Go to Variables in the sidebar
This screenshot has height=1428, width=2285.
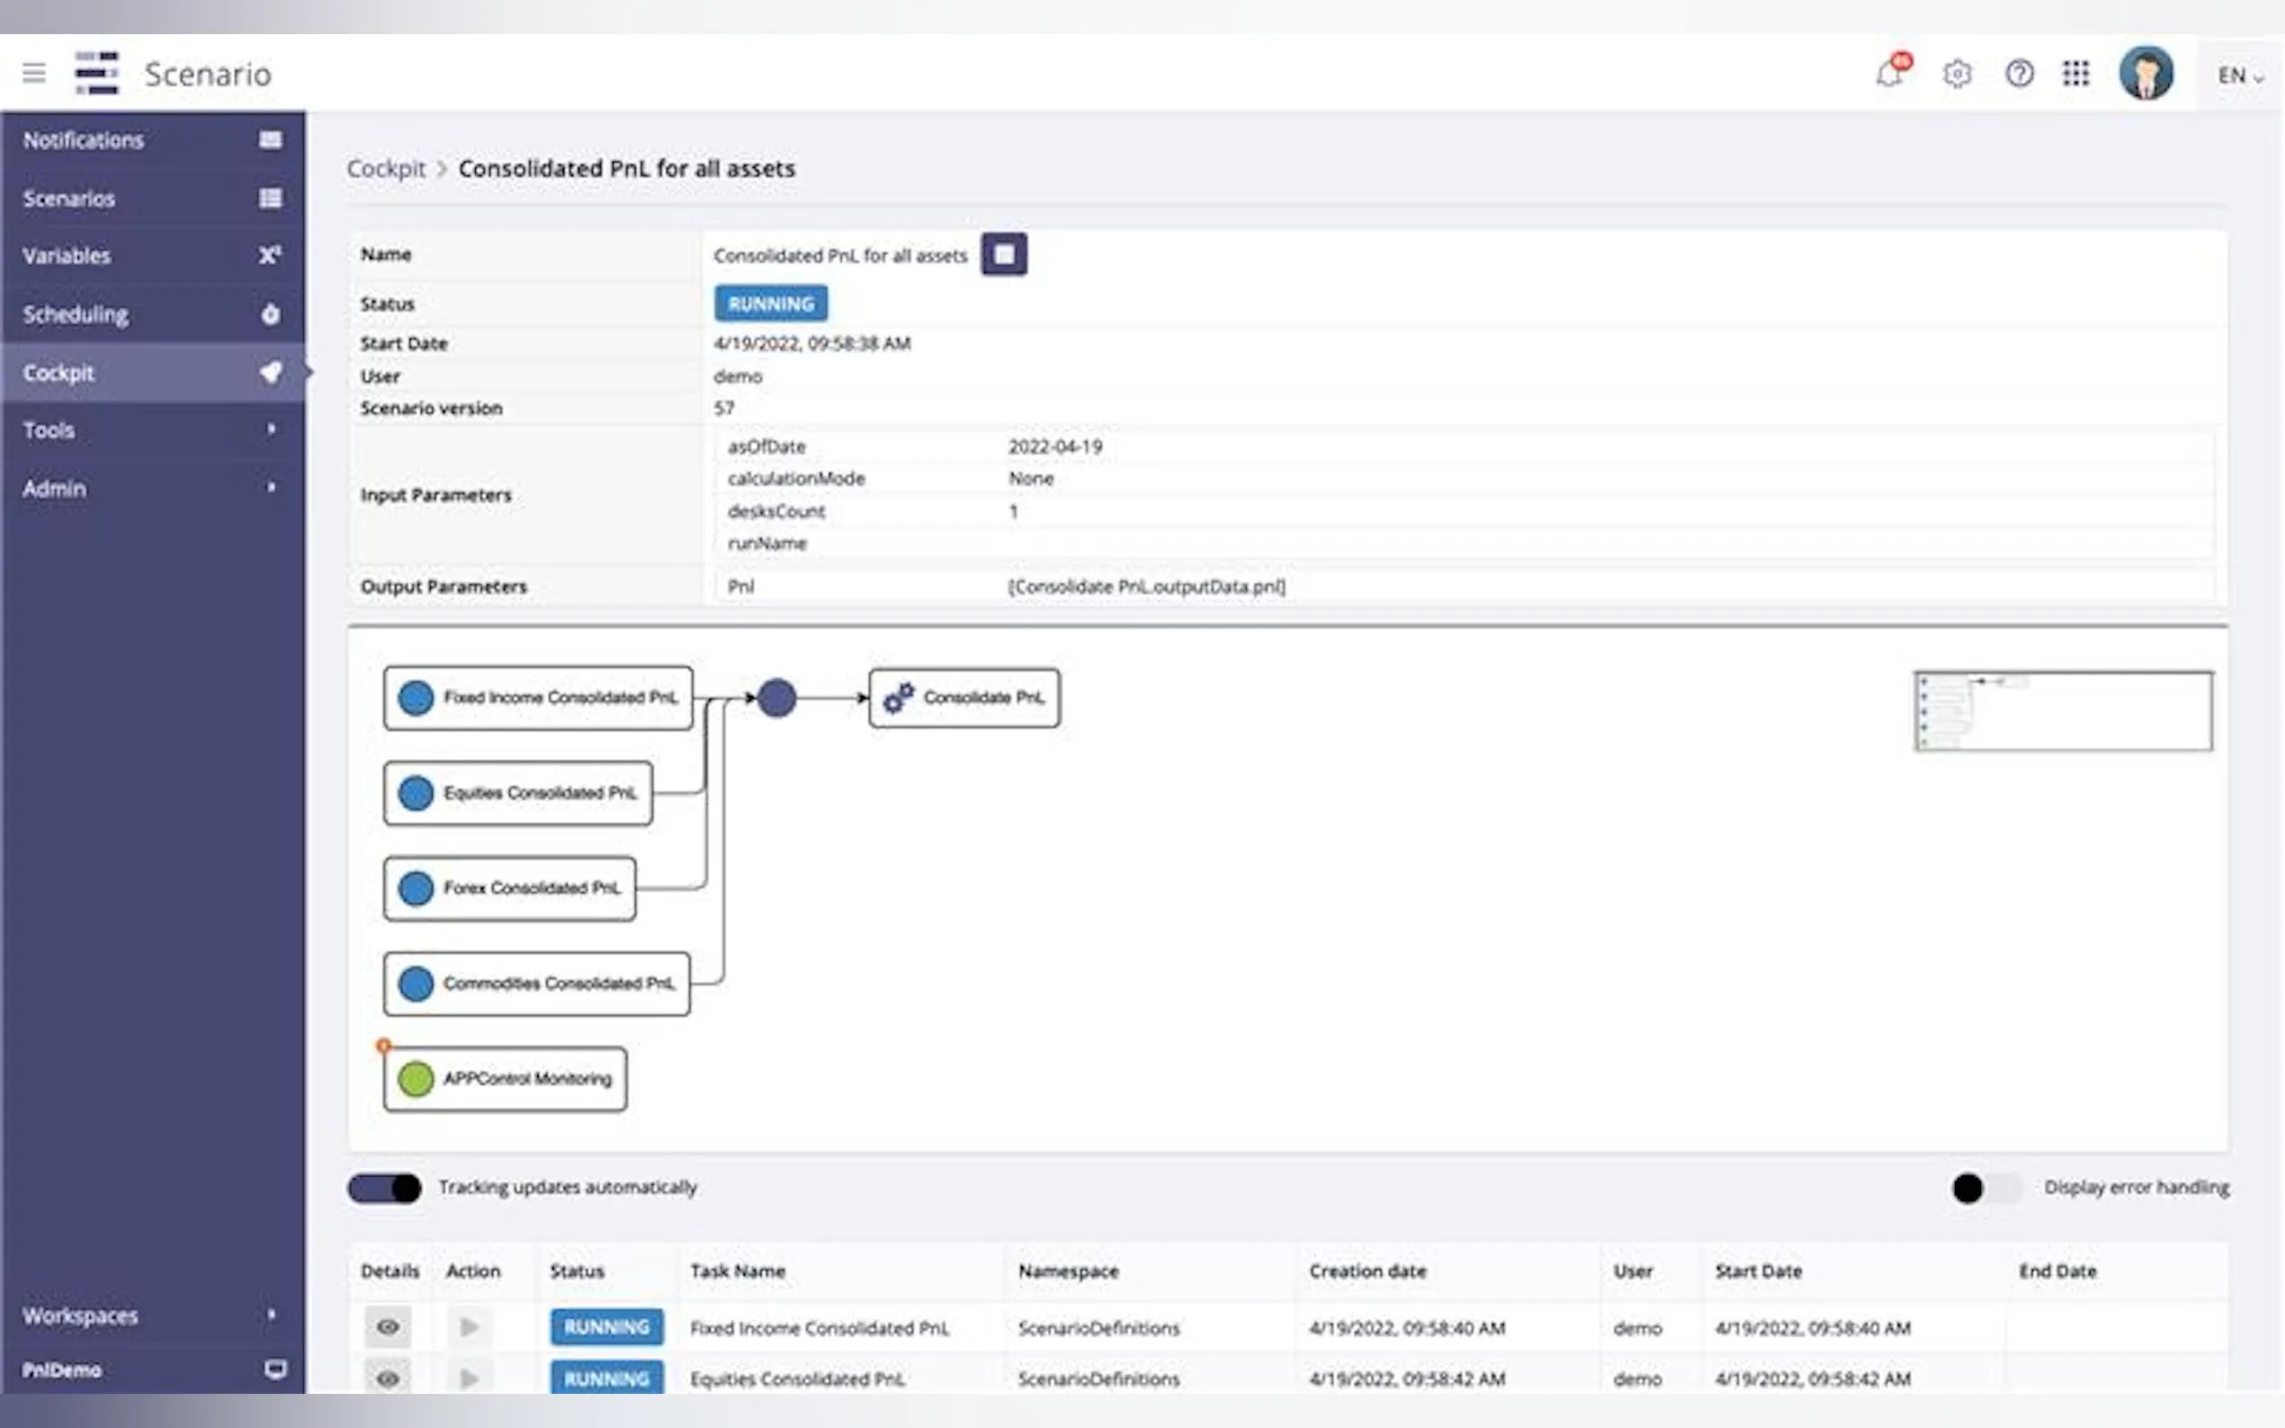151,256
